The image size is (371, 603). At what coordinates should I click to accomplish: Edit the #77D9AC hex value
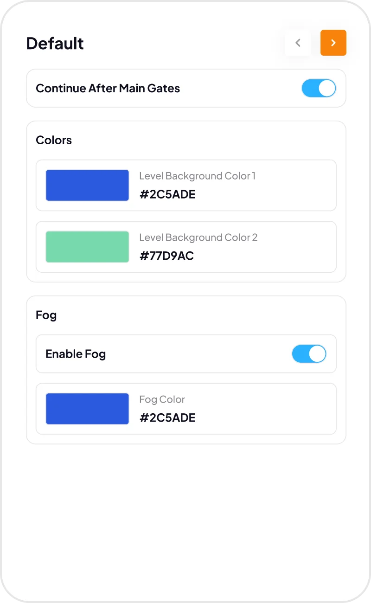[166, 256]
